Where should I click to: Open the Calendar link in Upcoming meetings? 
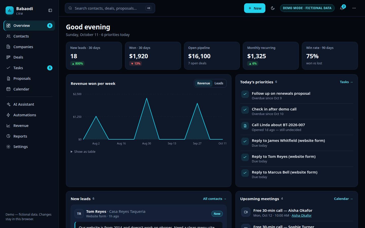click(x=343, y=199)
